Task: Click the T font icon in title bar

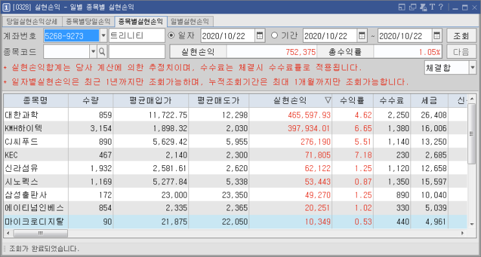Action: pyautogui.click(x=432, y=6)
